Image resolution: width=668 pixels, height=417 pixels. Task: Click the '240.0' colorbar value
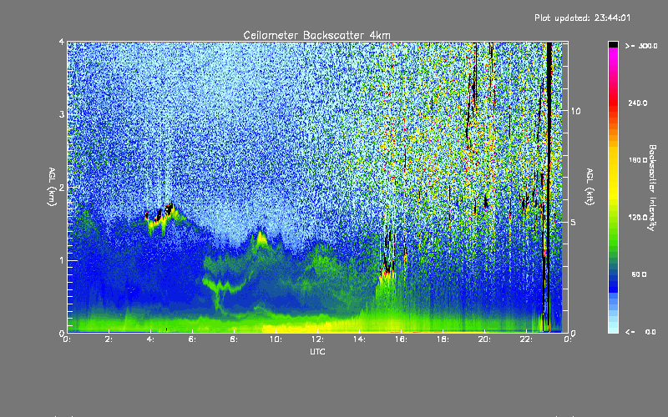coord(638,103)
